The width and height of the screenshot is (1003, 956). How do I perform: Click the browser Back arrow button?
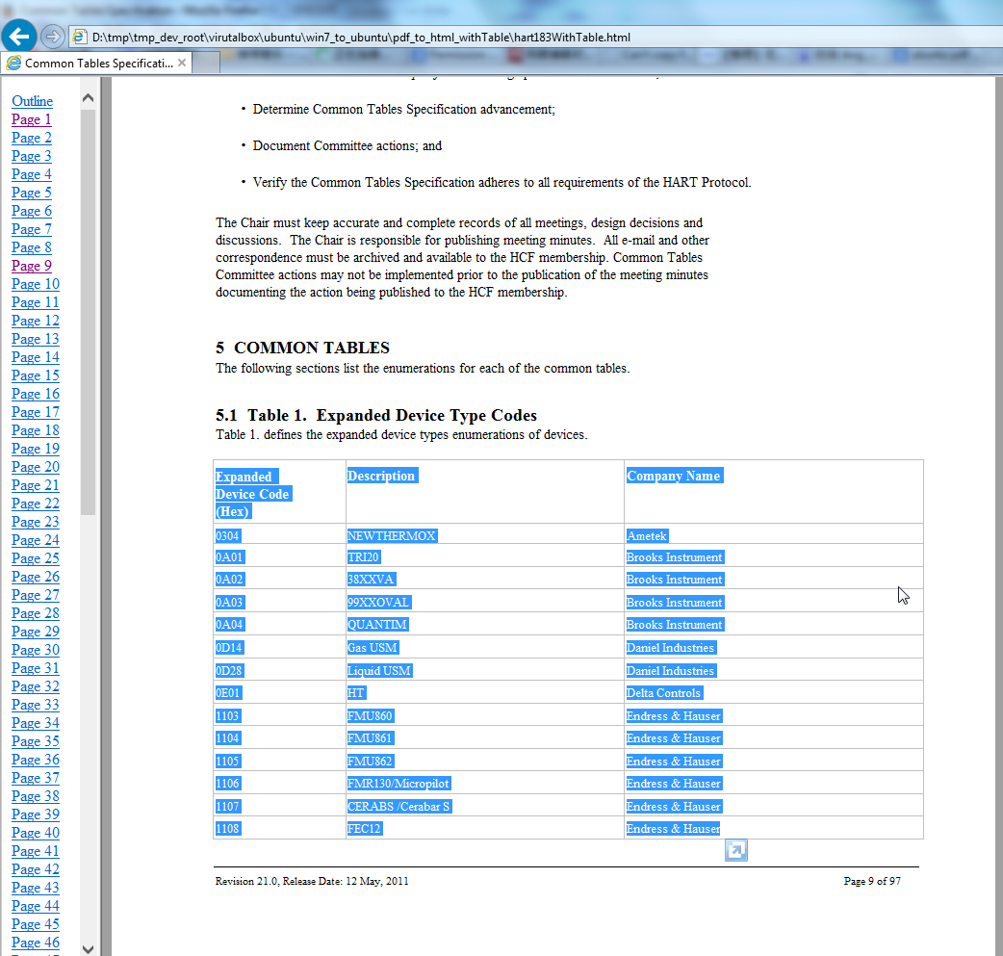point(19,37)
